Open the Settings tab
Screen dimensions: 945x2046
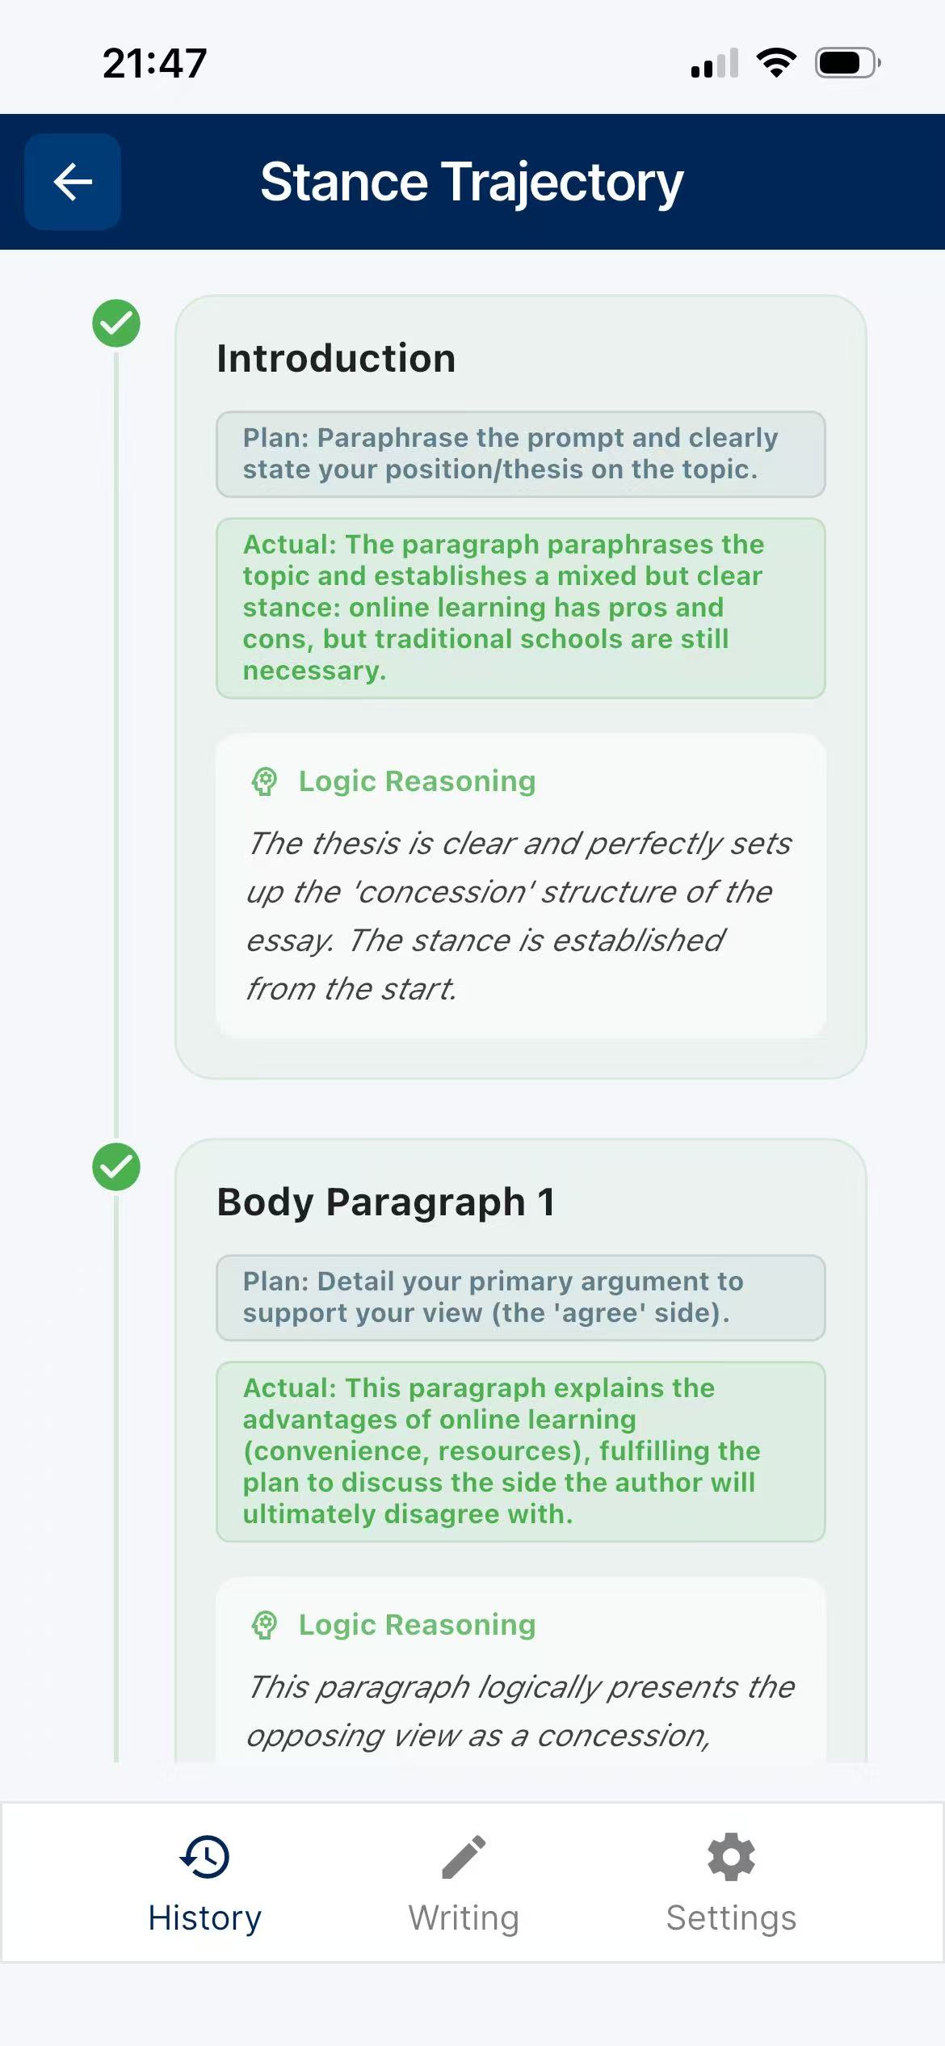tap(731, 1883)
